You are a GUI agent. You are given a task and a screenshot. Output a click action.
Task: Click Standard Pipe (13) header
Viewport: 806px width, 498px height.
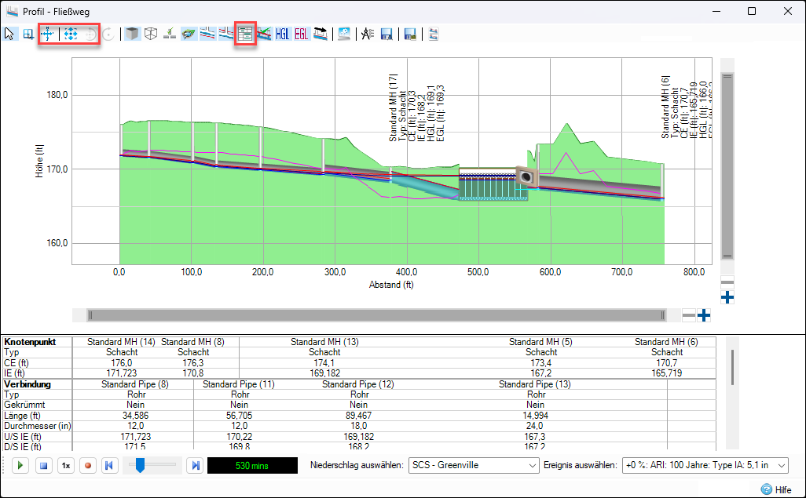(535, 384)
